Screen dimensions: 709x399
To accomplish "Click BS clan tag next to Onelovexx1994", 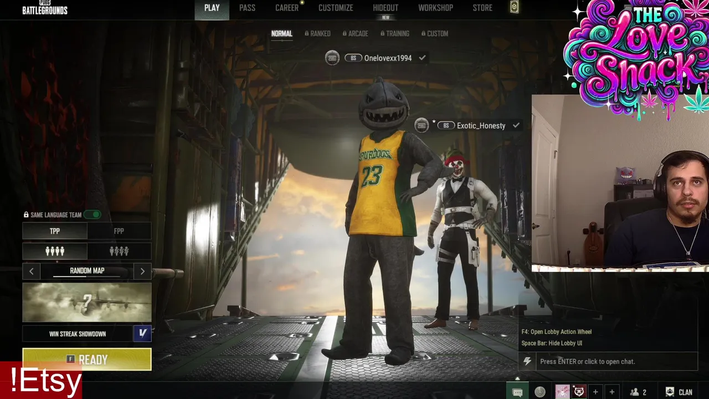I will coord(353,58).
